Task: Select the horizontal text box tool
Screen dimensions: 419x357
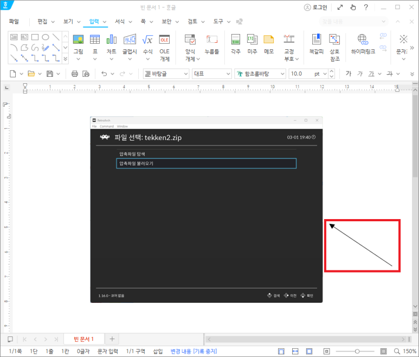Action: click(14, 37)
